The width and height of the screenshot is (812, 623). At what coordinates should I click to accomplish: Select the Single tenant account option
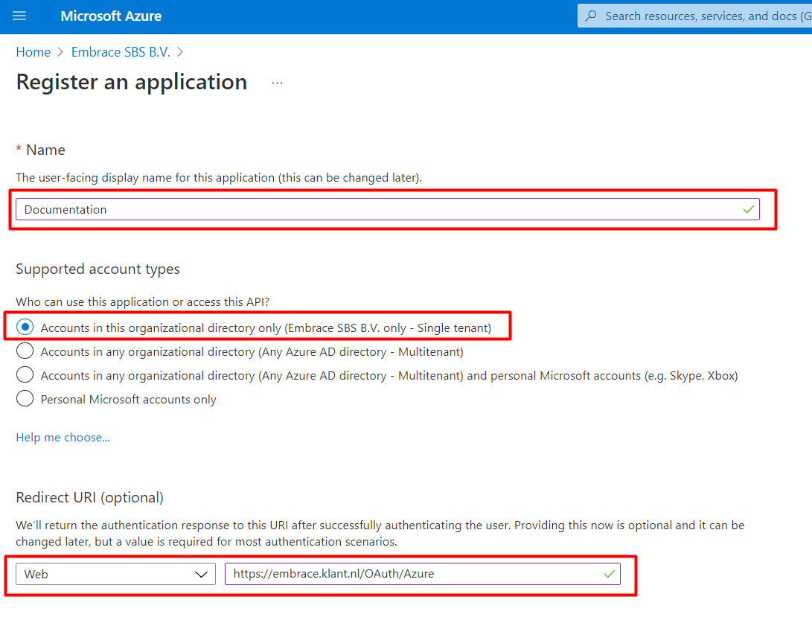[25, 328]
